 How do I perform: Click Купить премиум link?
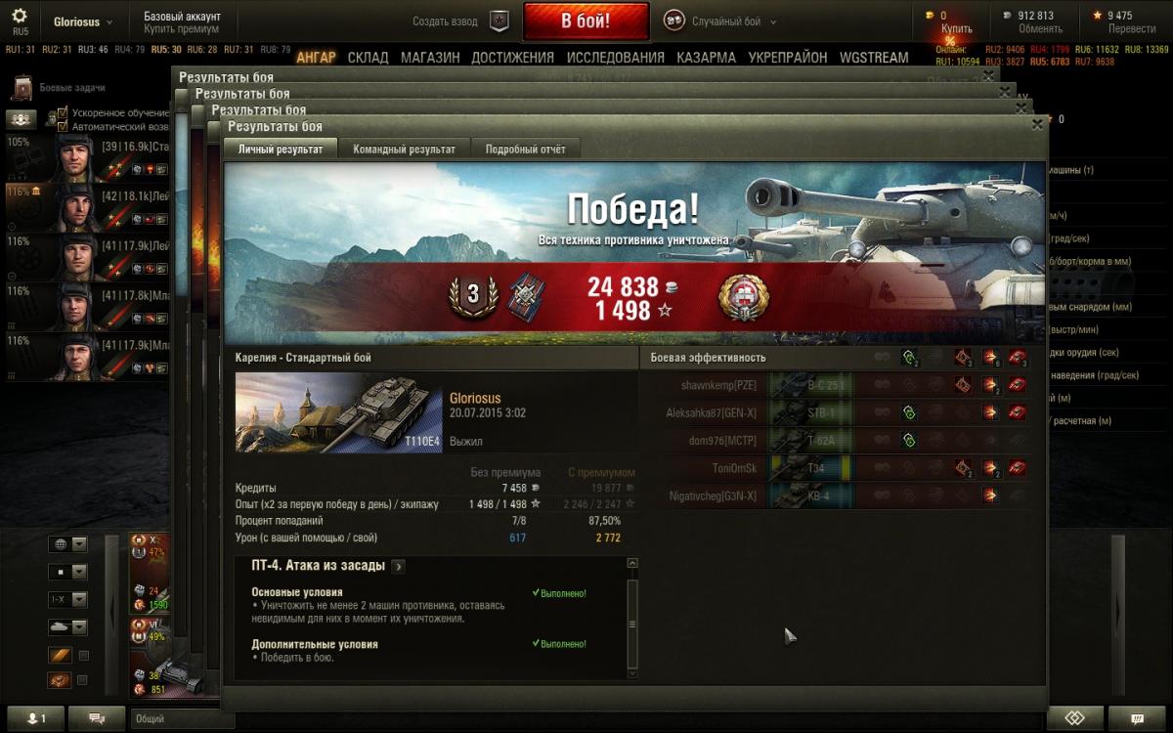pyautogui.click(x=181, y=29)
